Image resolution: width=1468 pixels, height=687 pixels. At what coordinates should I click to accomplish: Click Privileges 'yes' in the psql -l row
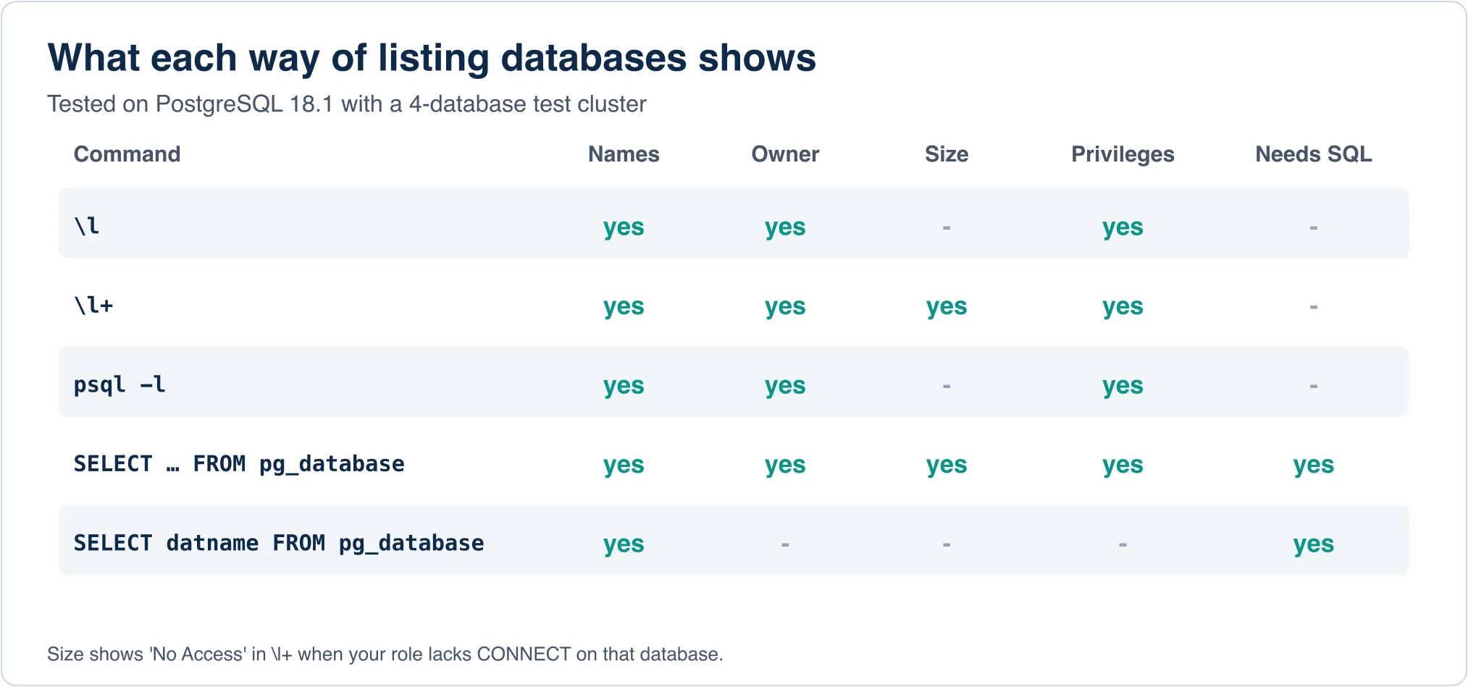(x=1123, y=386)
